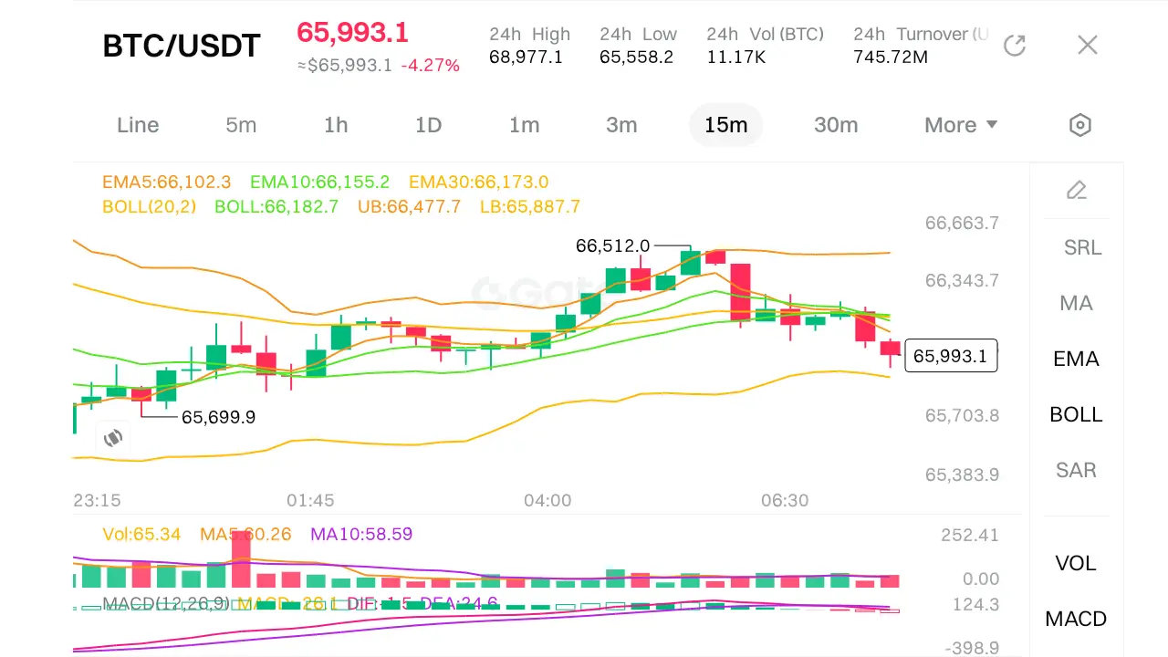Toggle the MA indicator

coord(1076,303)
